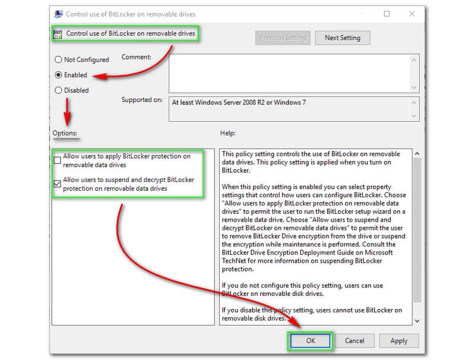Viewport: 475px width, 360px height.
Task: Click the Help: label
Action: coord(228,133)
